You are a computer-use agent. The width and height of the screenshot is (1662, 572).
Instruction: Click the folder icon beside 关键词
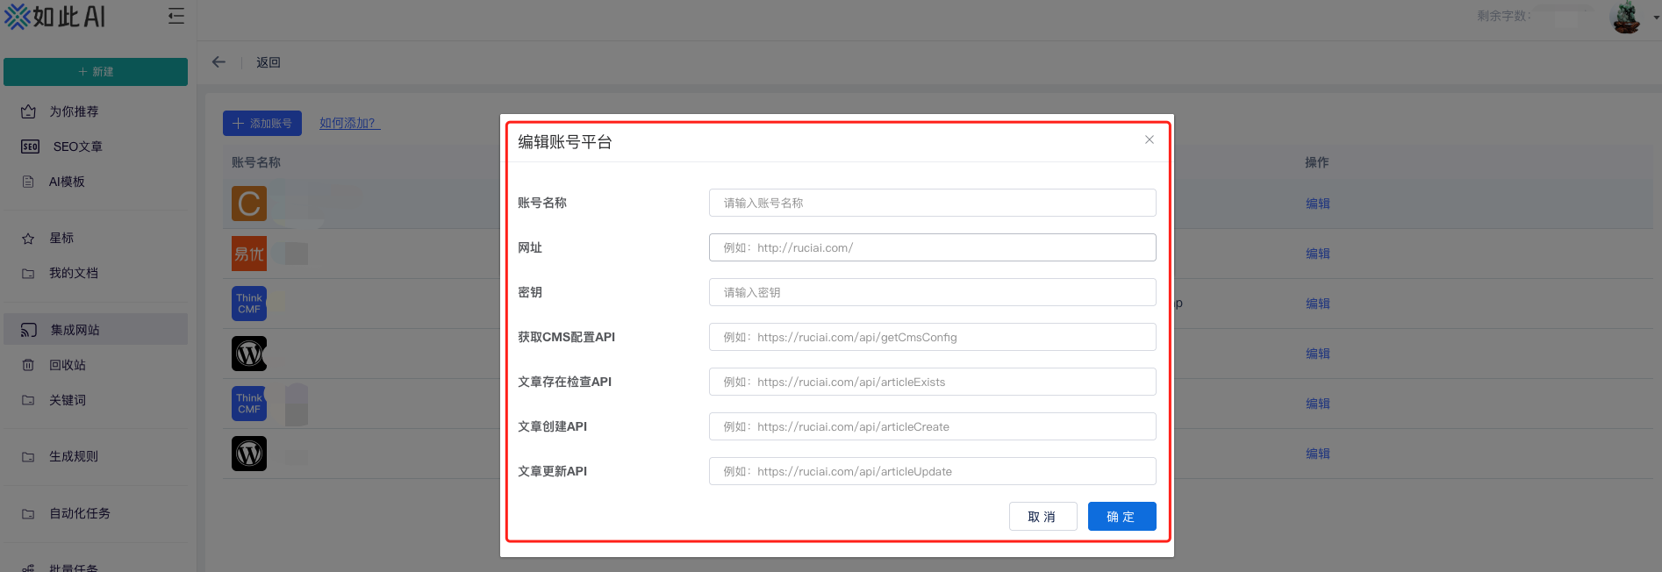coord(28,400)
